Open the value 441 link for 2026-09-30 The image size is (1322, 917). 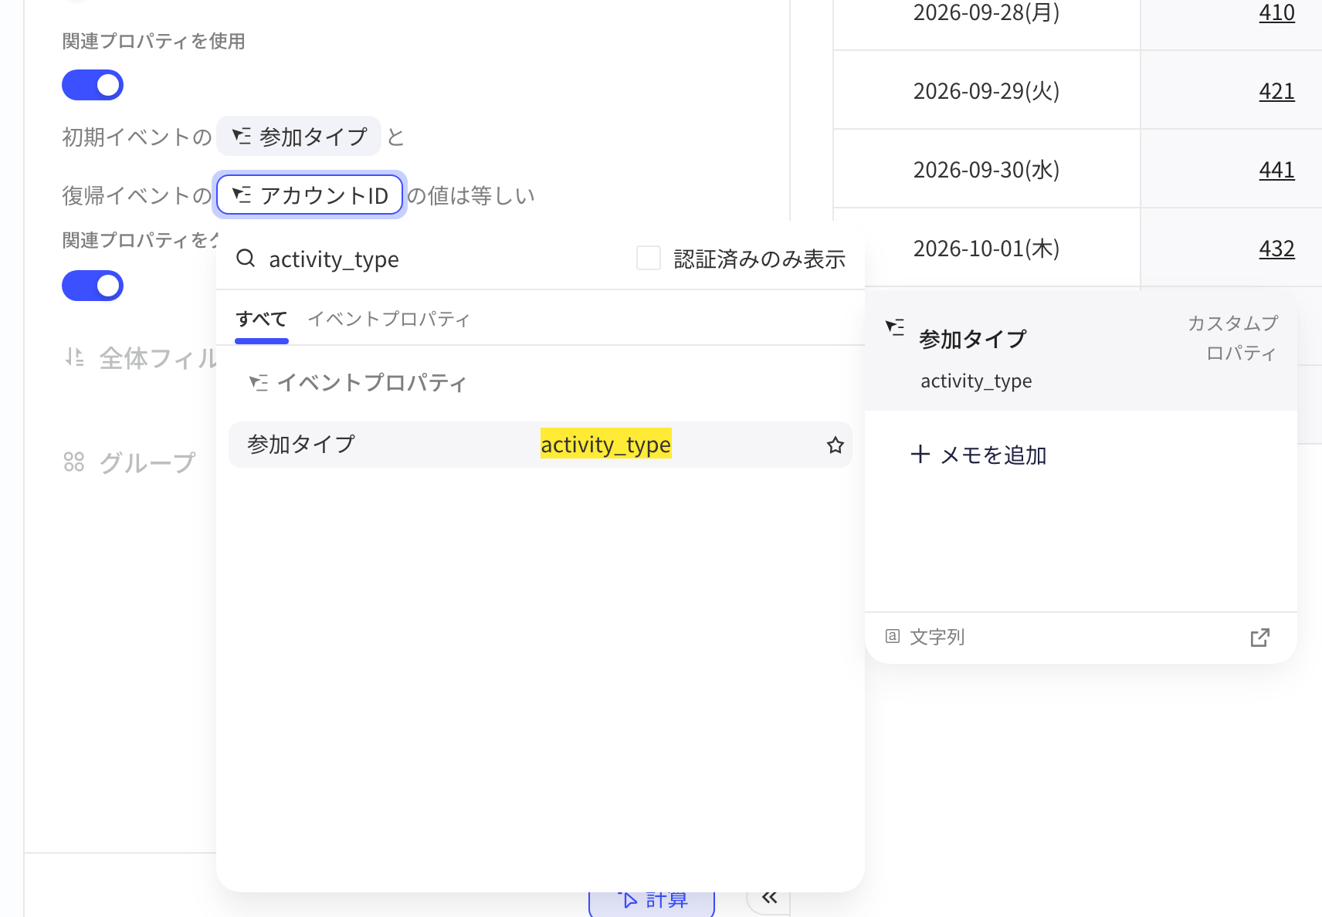click(1276, 170)
